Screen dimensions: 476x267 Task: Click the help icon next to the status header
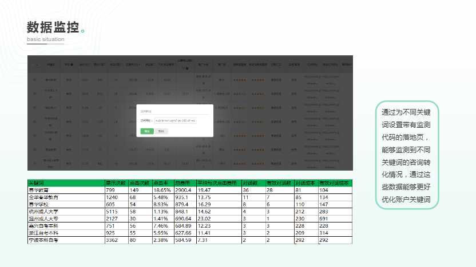[72, 64]
